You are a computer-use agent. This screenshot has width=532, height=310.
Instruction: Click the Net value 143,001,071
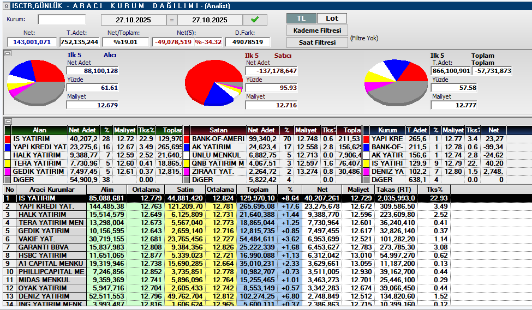(x=32, y=42)
